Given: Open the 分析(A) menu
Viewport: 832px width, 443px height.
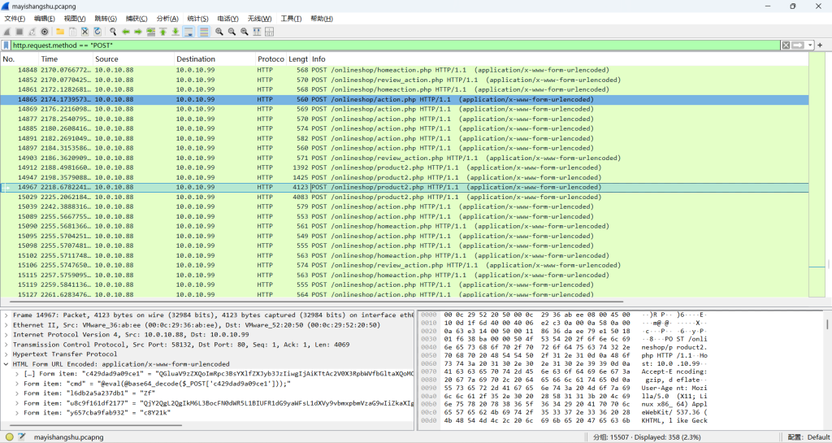Looking at the screenshot, I should [167, 19].
